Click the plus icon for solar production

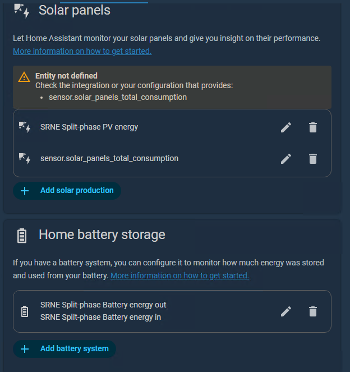[x=25, y=191]
